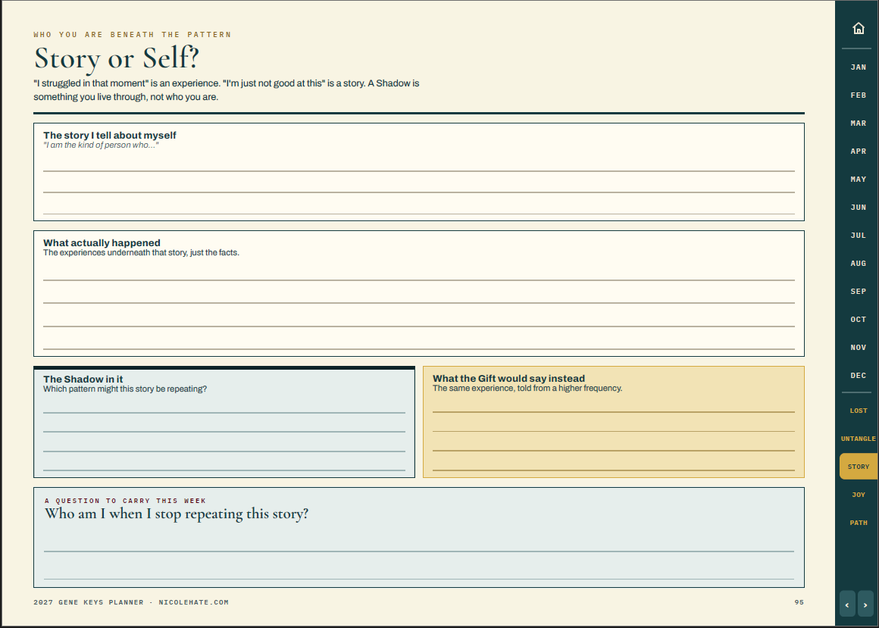The width and height of the screenshot is (879, 628).
Task: Jump to the JOY section
Action: (x=859, y=495)
